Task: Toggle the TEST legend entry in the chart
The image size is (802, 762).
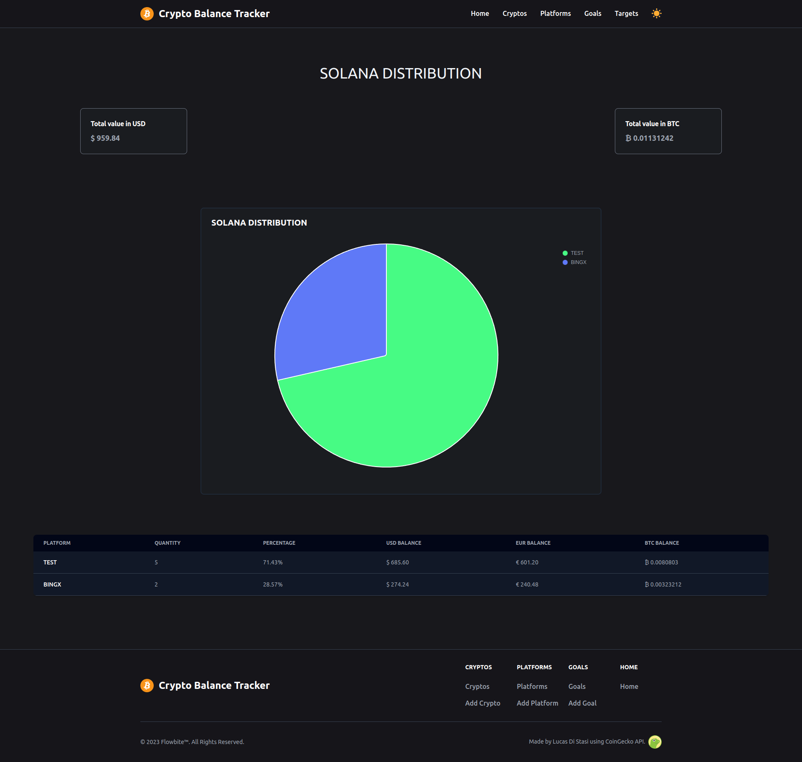Action: click(x=573, y=253)
